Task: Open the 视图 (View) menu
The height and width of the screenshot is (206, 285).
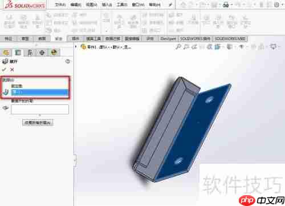Action: pyautogui.click(x=91, y=5)
